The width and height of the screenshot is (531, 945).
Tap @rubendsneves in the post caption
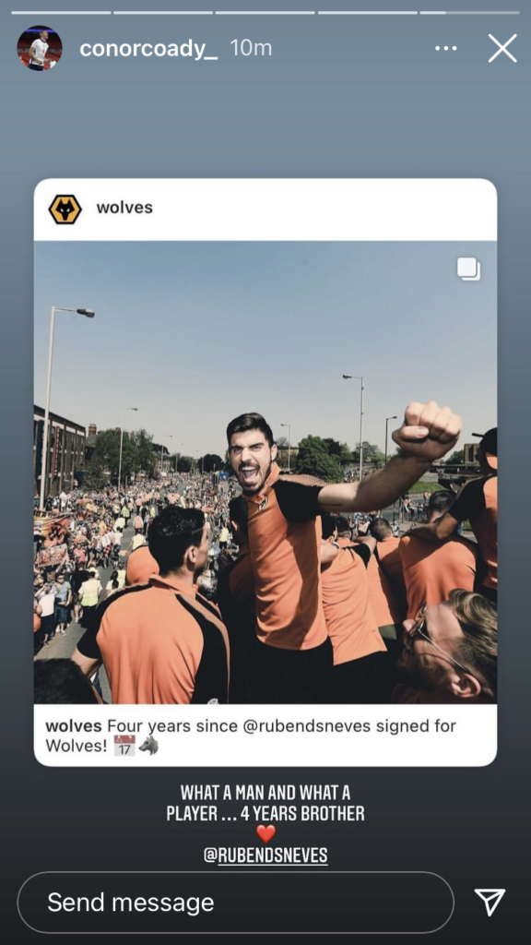(x=306, y=726)
